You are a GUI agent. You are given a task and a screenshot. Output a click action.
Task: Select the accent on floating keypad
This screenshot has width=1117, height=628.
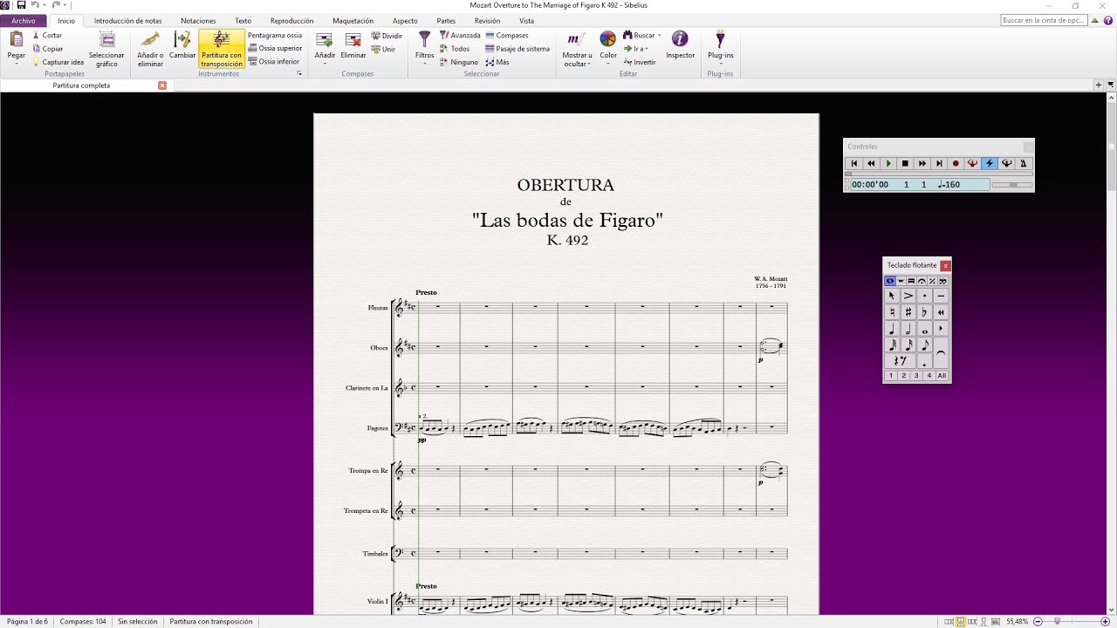[908, 296]
